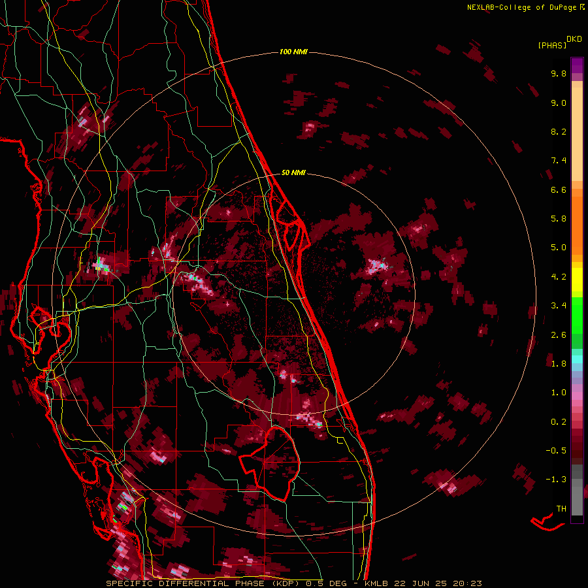Click the 4.2 legend value
The width and height of the screenshot is (588, 588).
559,277
